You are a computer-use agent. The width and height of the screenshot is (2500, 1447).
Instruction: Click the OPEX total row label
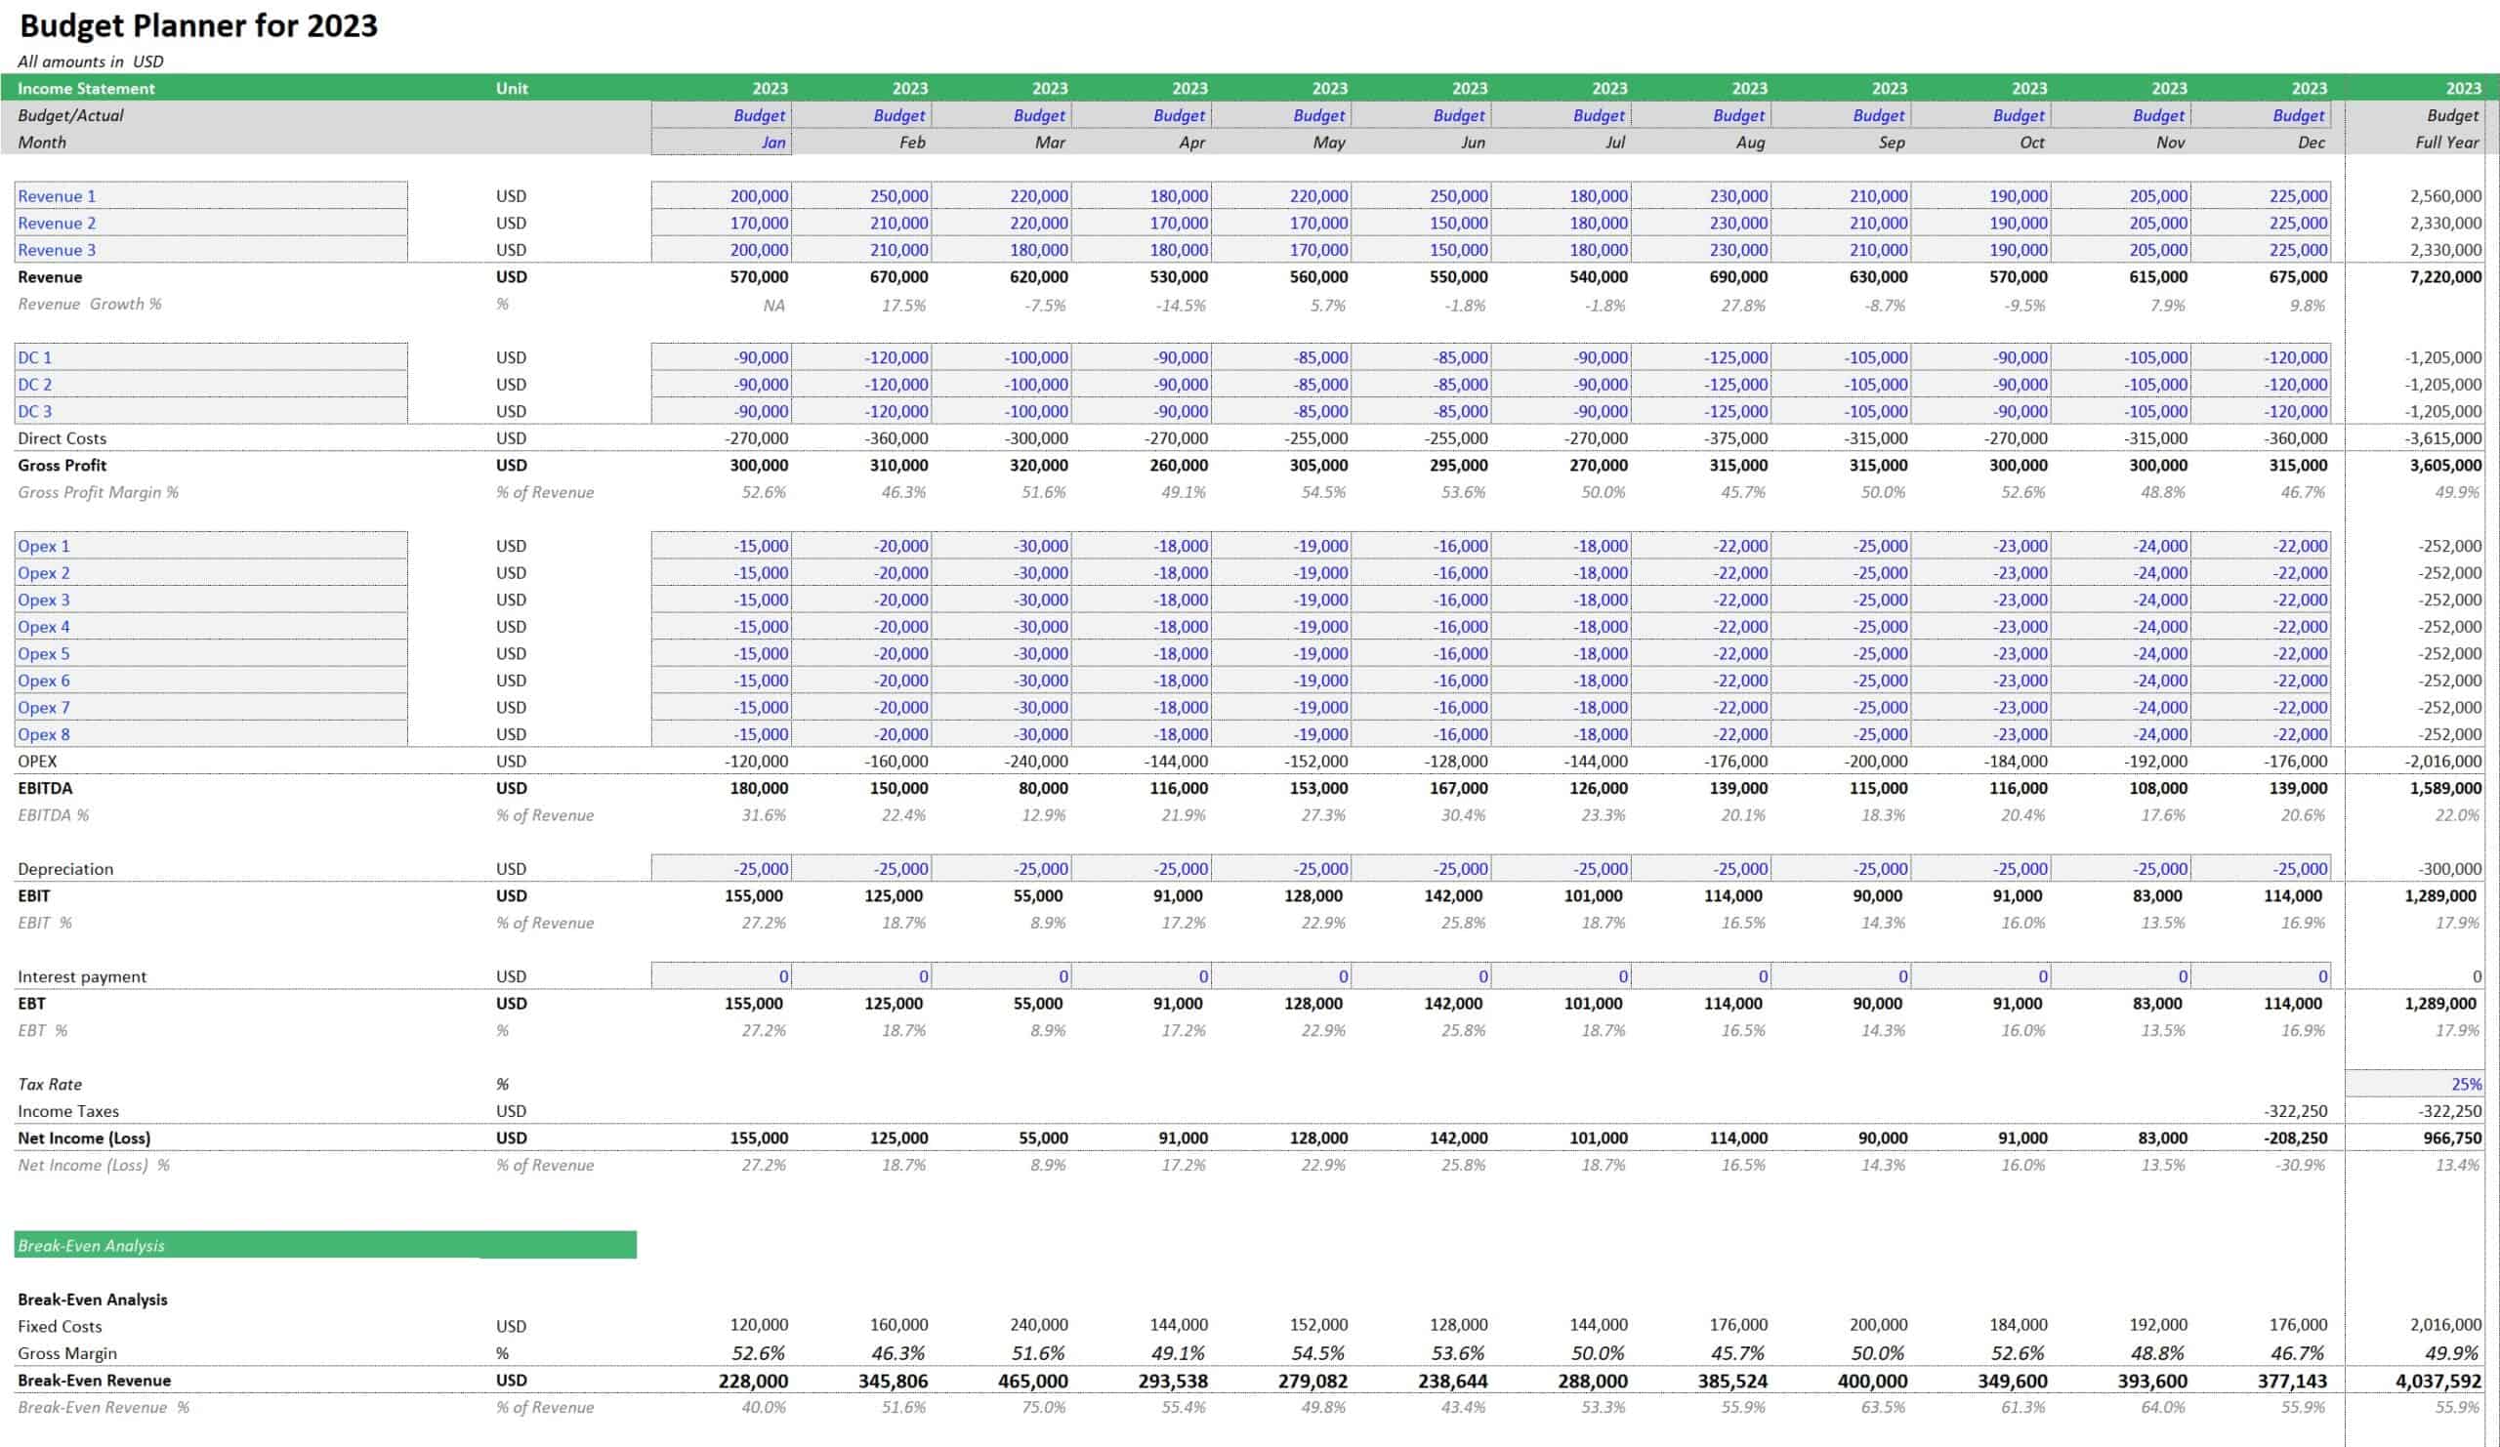click(38, 761)
